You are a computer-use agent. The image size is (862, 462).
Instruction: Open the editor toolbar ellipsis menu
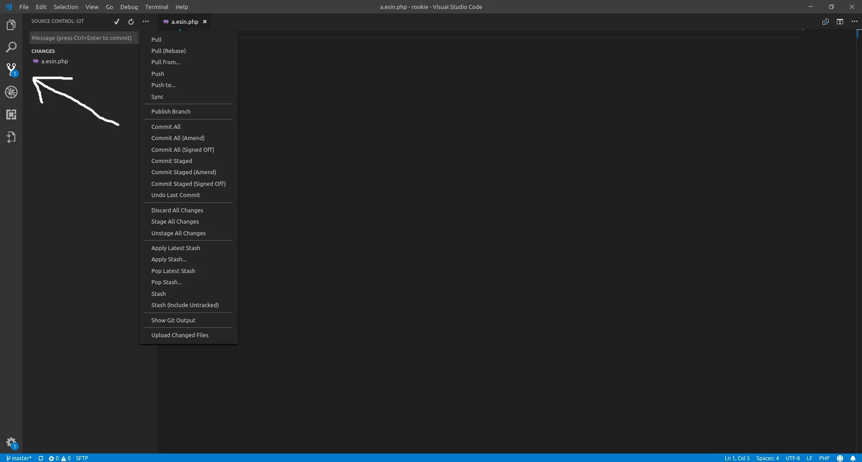[x=855, y=21]
